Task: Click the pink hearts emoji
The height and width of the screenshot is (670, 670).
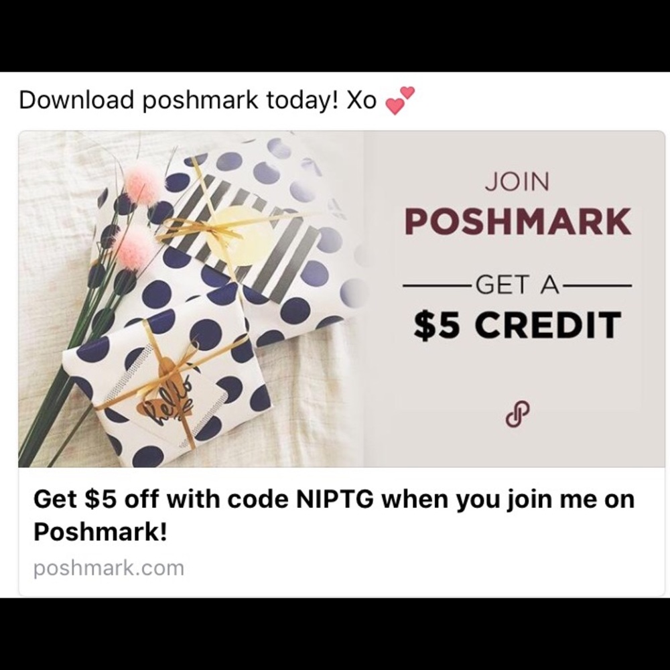Action: [x=400, y=100]
